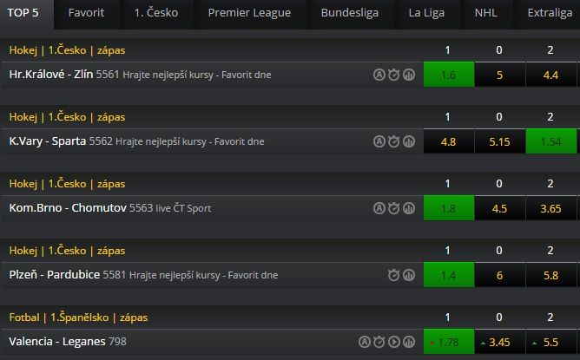The height and width of the screenshot is (360, 580).
Task: Click the stopwatch icon for K.Vary - Sparta
Action: pos(393,141)
